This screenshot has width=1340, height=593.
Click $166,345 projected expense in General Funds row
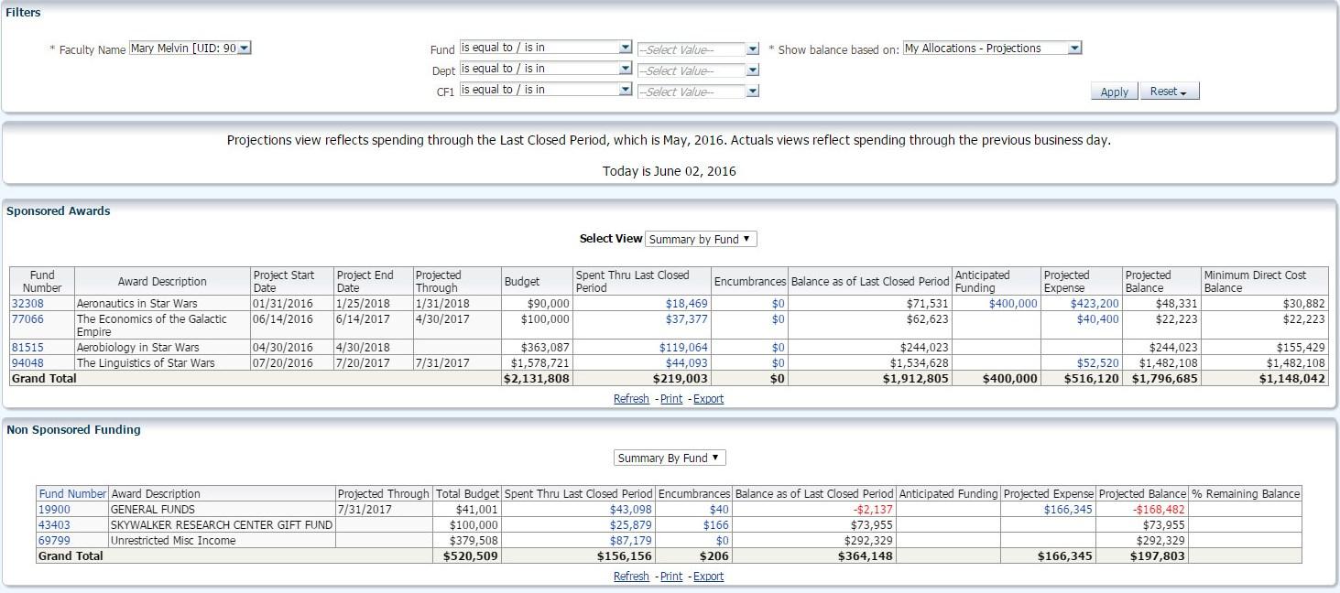tap(1068, 510)
